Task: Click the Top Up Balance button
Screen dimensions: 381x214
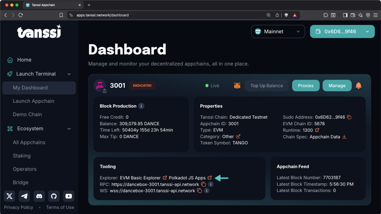Action: pos(267,86)
